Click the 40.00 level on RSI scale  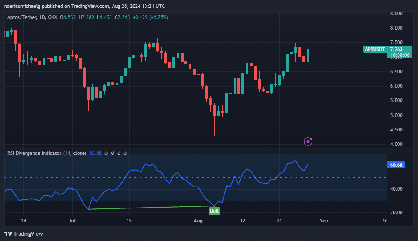pos(397,189)
